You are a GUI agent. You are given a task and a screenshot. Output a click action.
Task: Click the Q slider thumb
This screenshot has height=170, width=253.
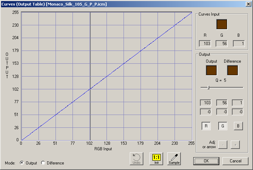(208, 87)
